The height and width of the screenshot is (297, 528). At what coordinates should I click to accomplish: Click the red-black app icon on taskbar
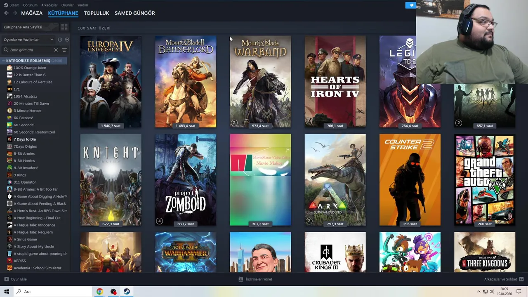tap(113, 292)
